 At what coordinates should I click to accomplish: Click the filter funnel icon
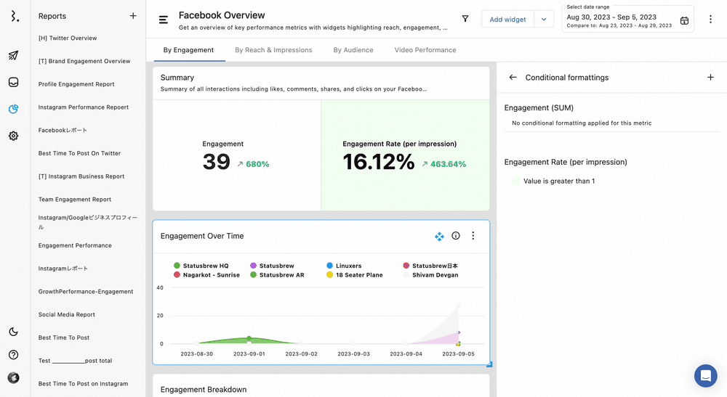tap(465, 19)
